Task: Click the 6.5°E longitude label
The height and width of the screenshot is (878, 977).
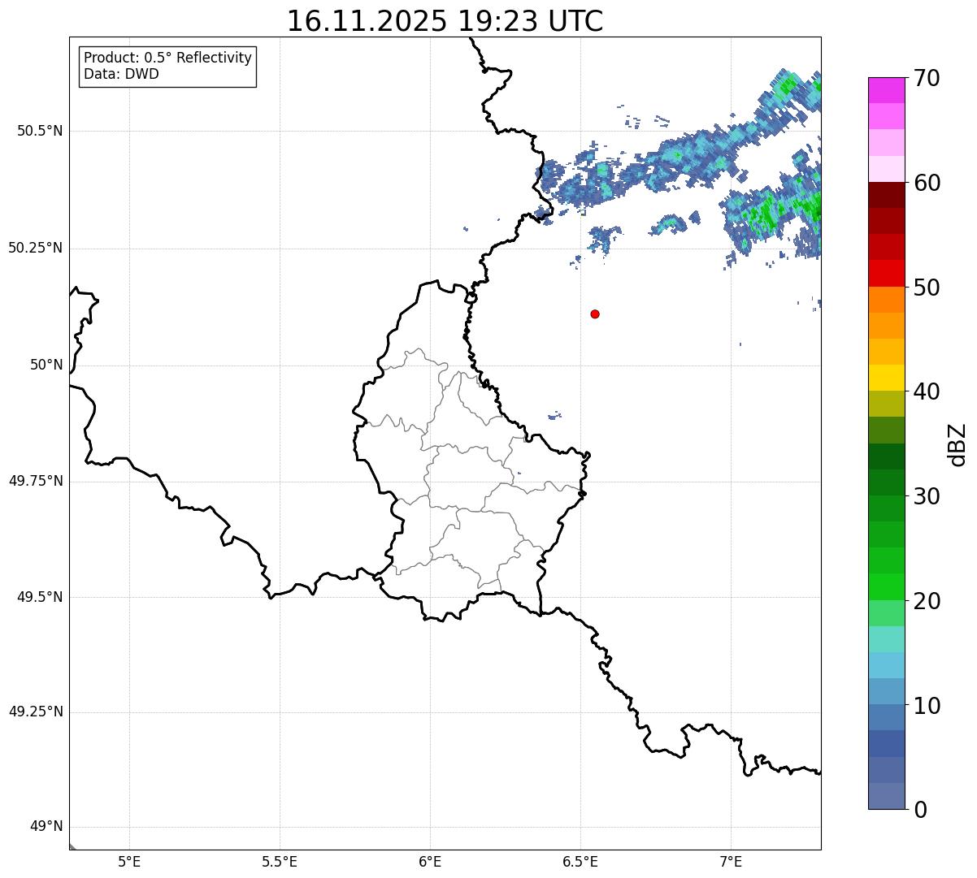Action: 580,863
